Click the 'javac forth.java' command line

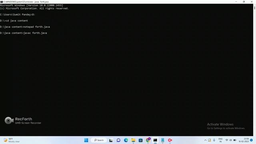point(24,33)
